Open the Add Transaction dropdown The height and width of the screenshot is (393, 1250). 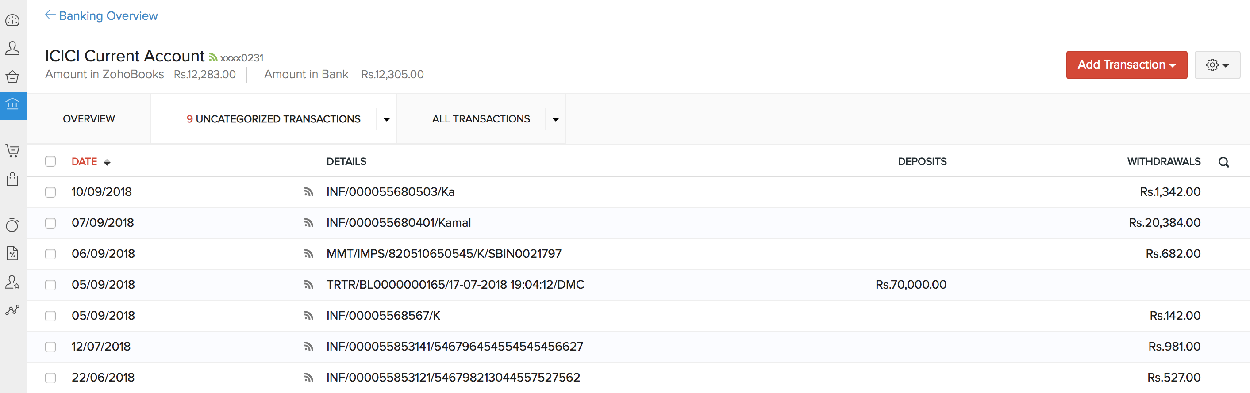pos(1126,65)
